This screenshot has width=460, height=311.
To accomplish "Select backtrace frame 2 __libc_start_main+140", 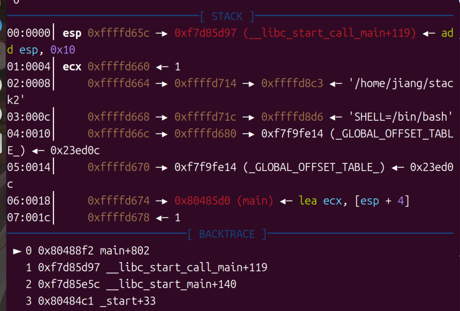I will tap(137, 285).
